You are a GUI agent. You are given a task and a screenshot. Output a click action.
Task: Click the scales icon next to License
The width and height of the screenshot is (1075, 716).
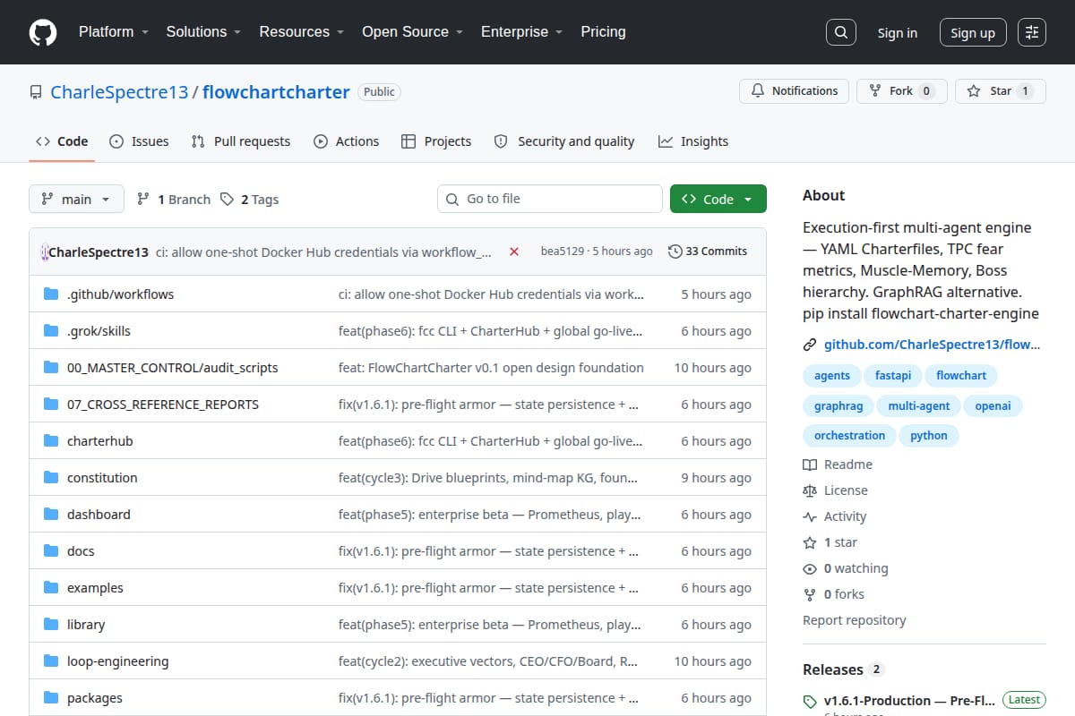tap(810, 490)
